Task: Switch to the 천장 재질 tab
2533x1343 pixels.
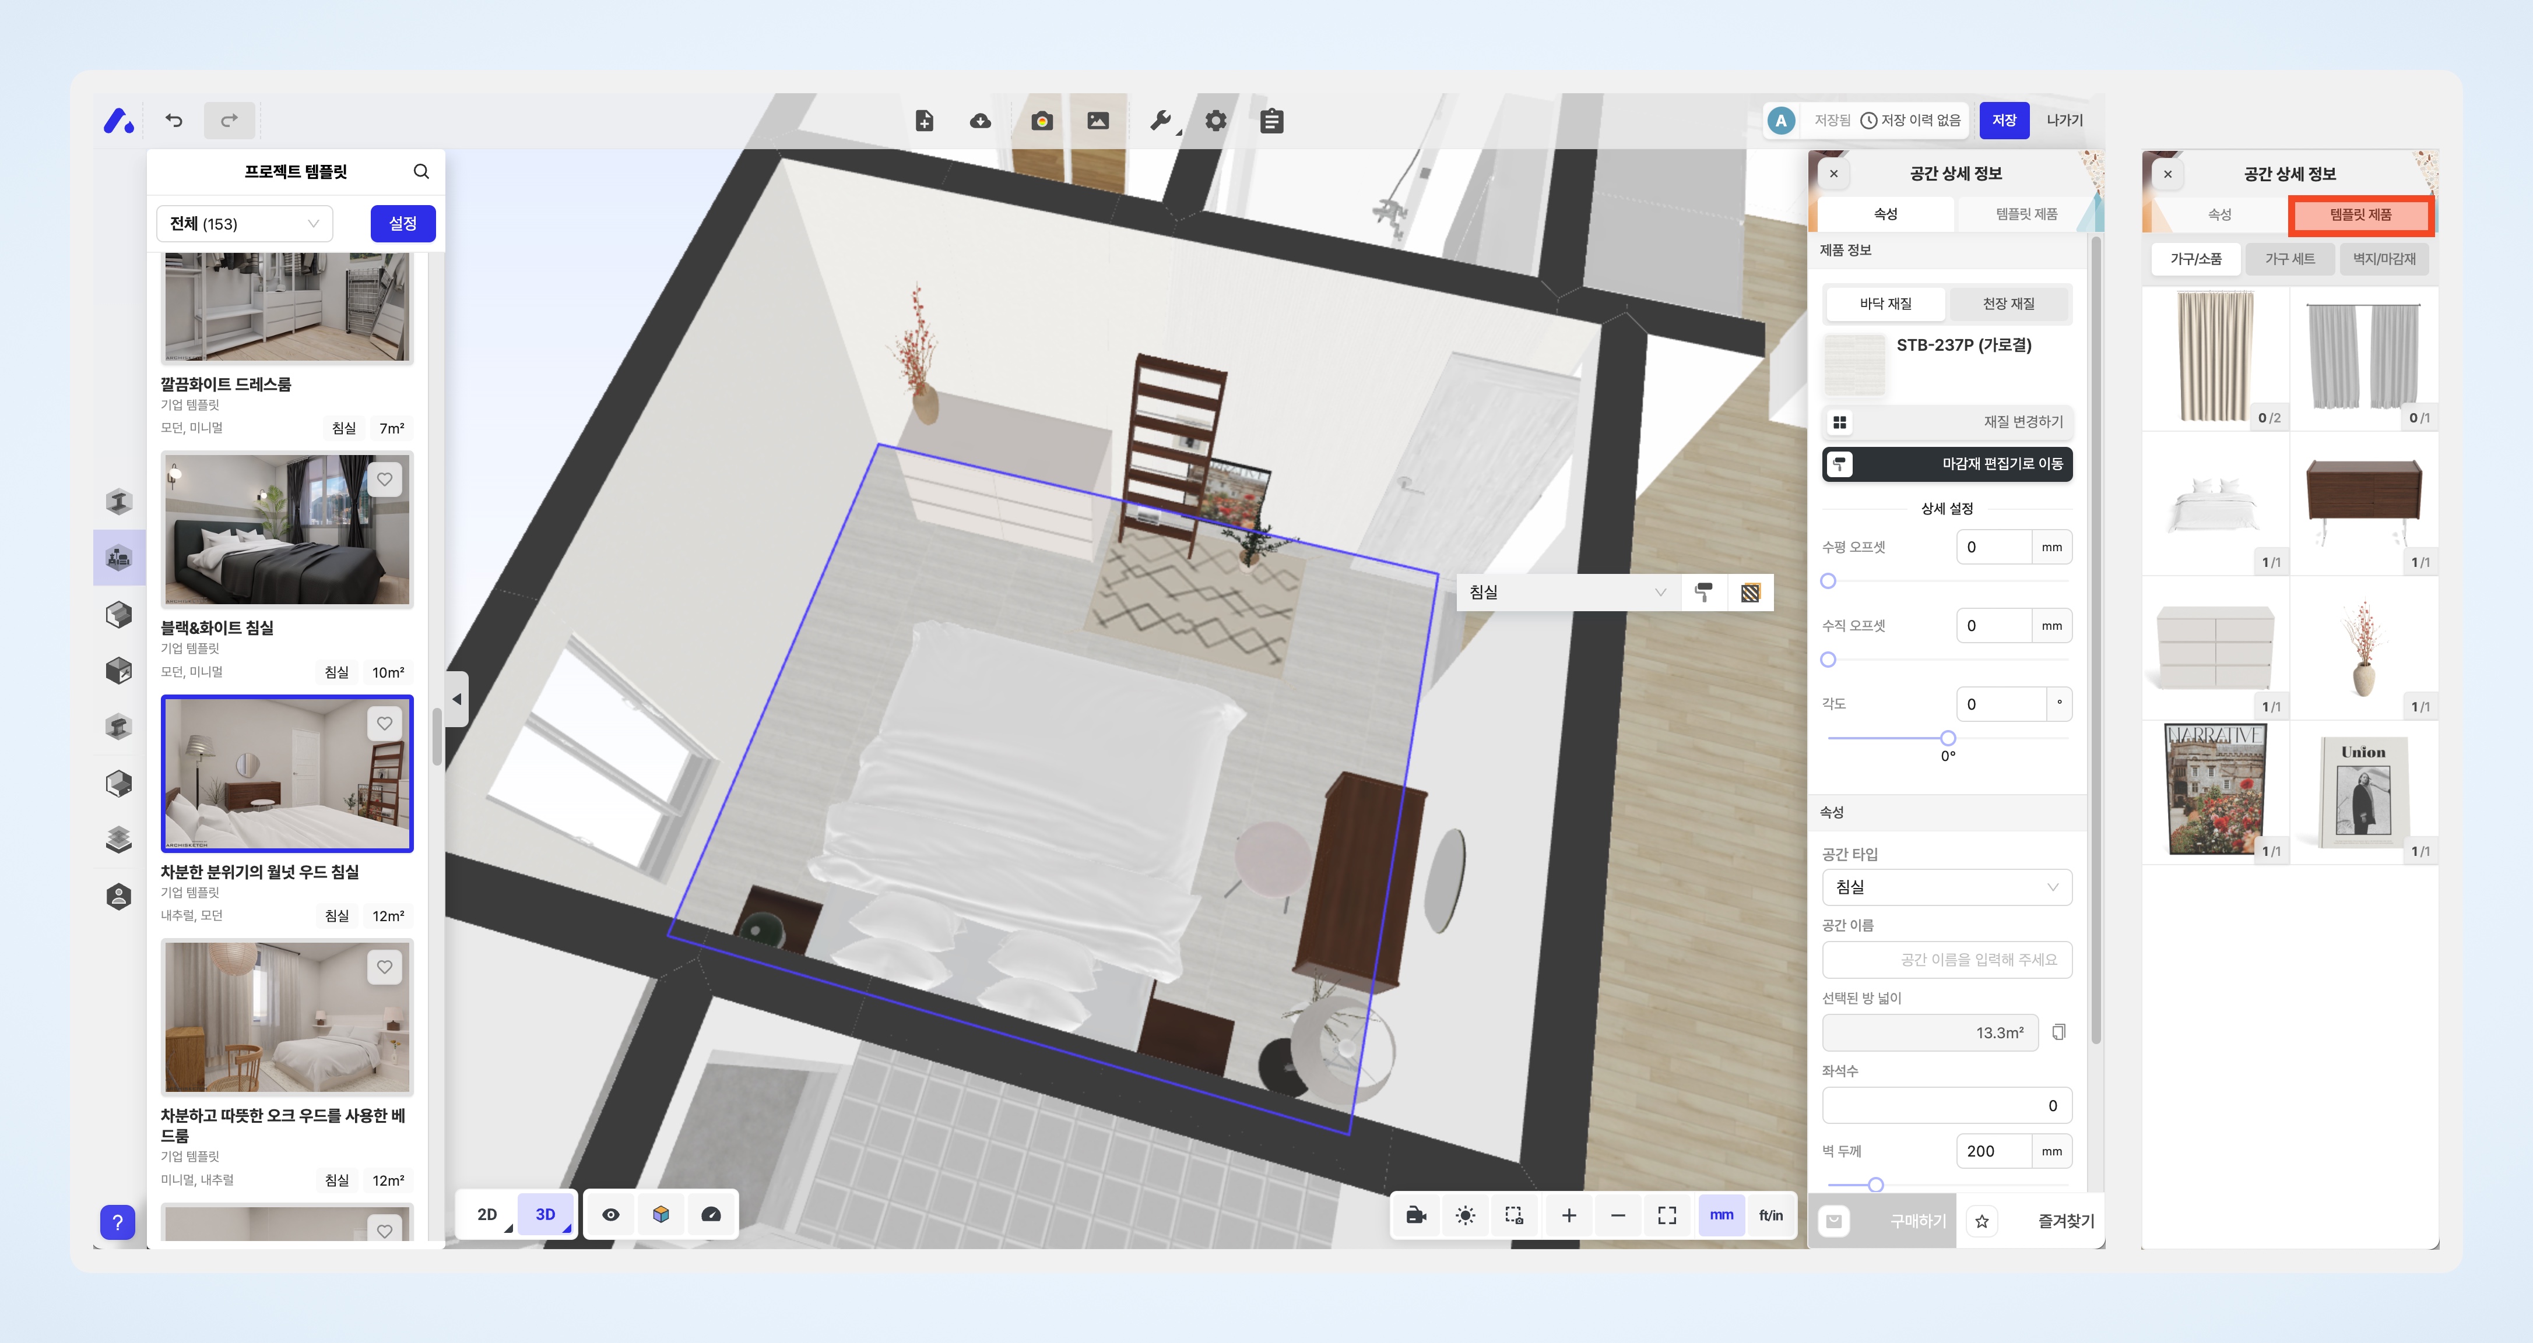Action: (2008, 304)
